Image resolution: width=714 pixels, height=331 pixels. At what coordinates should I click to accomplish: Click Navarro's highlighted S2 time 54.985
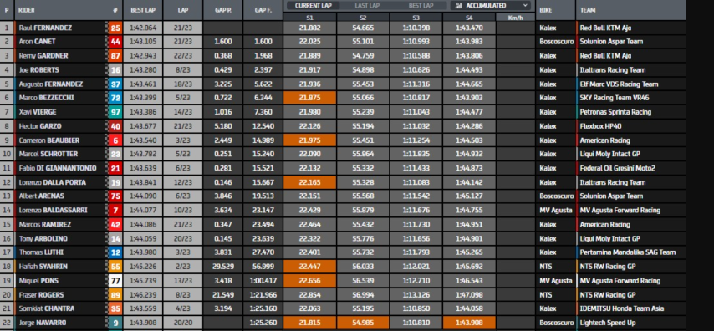363,323
